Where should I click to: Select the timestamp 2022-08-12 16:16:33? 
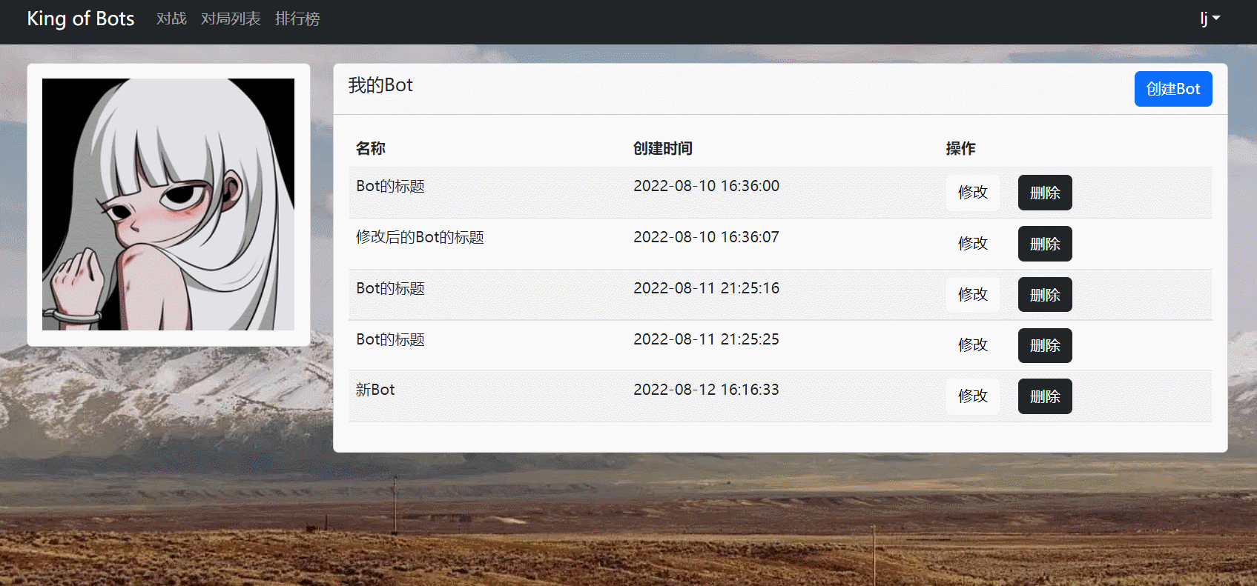(706, 390)
